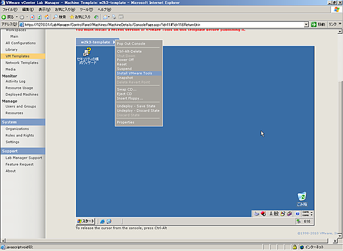This screenshot has width=343, height=251.
Task: Go to Deployed Machines in Monitor section
Action: click(x=22, y=94)
